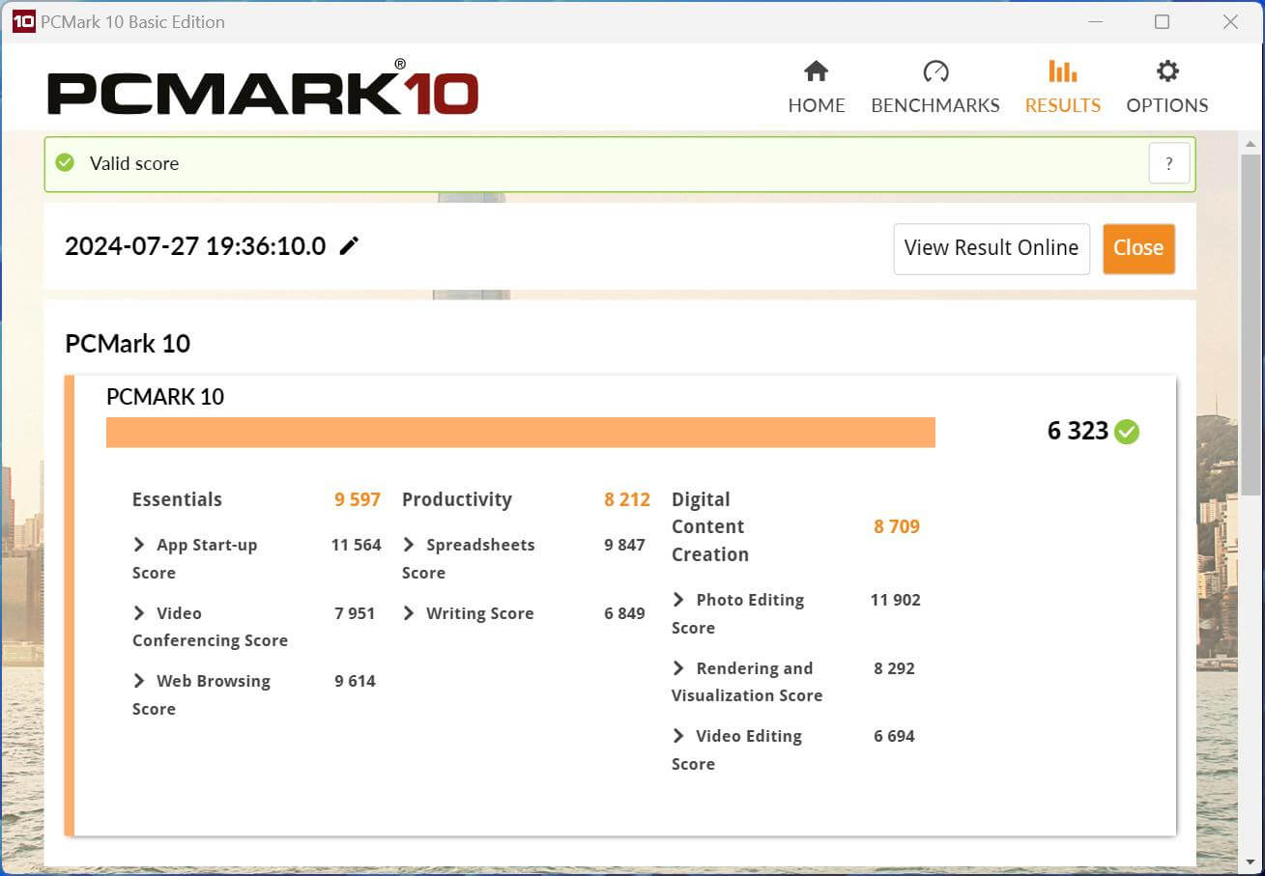Image resolution: width=1265 pixels, height=876 pixels.
Task: Click the PCMark 10 section title
Action: [128, 343]
